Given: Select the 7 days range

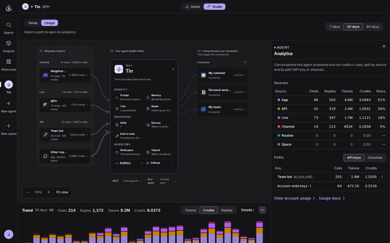Looking at the screenshot, I should coord(335,27).
